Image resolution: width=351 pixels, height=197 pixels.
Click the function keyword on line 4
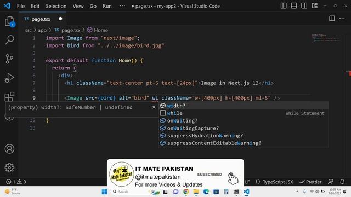pos(104,61)
